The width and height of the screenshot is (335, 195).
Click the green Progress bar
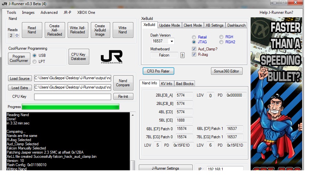71,107
